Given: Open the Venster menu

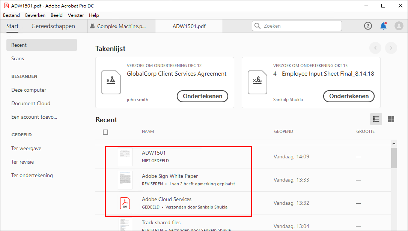Looking at the screenshot, I should point(76,15).
